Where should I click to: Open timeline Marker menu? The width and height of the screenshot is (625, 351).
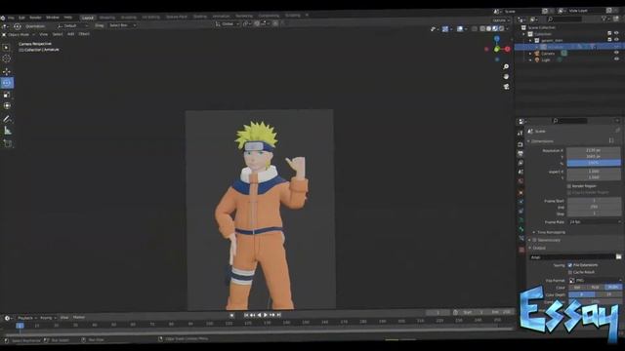pos(79,317)
